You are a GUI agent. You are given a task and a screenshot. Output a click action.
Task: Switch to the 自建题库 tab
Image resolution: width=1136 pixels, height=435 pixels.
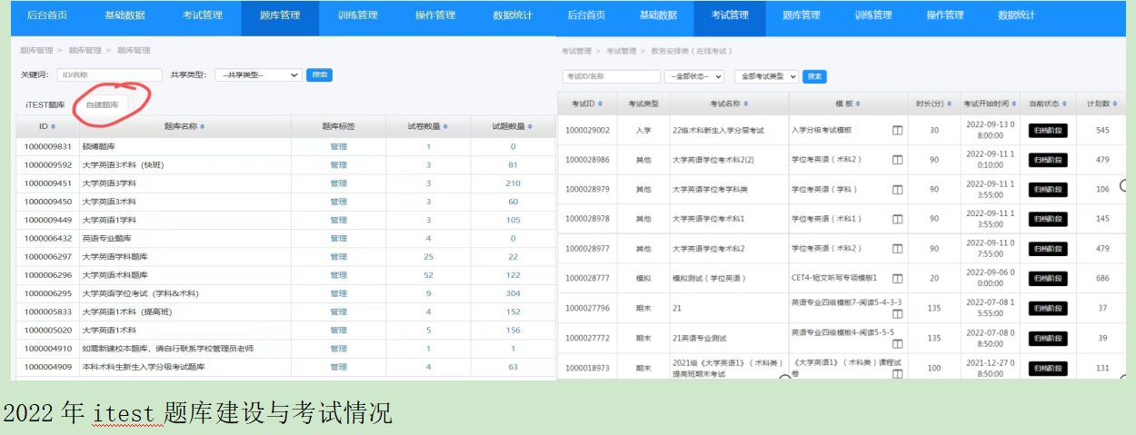(102, 104)
